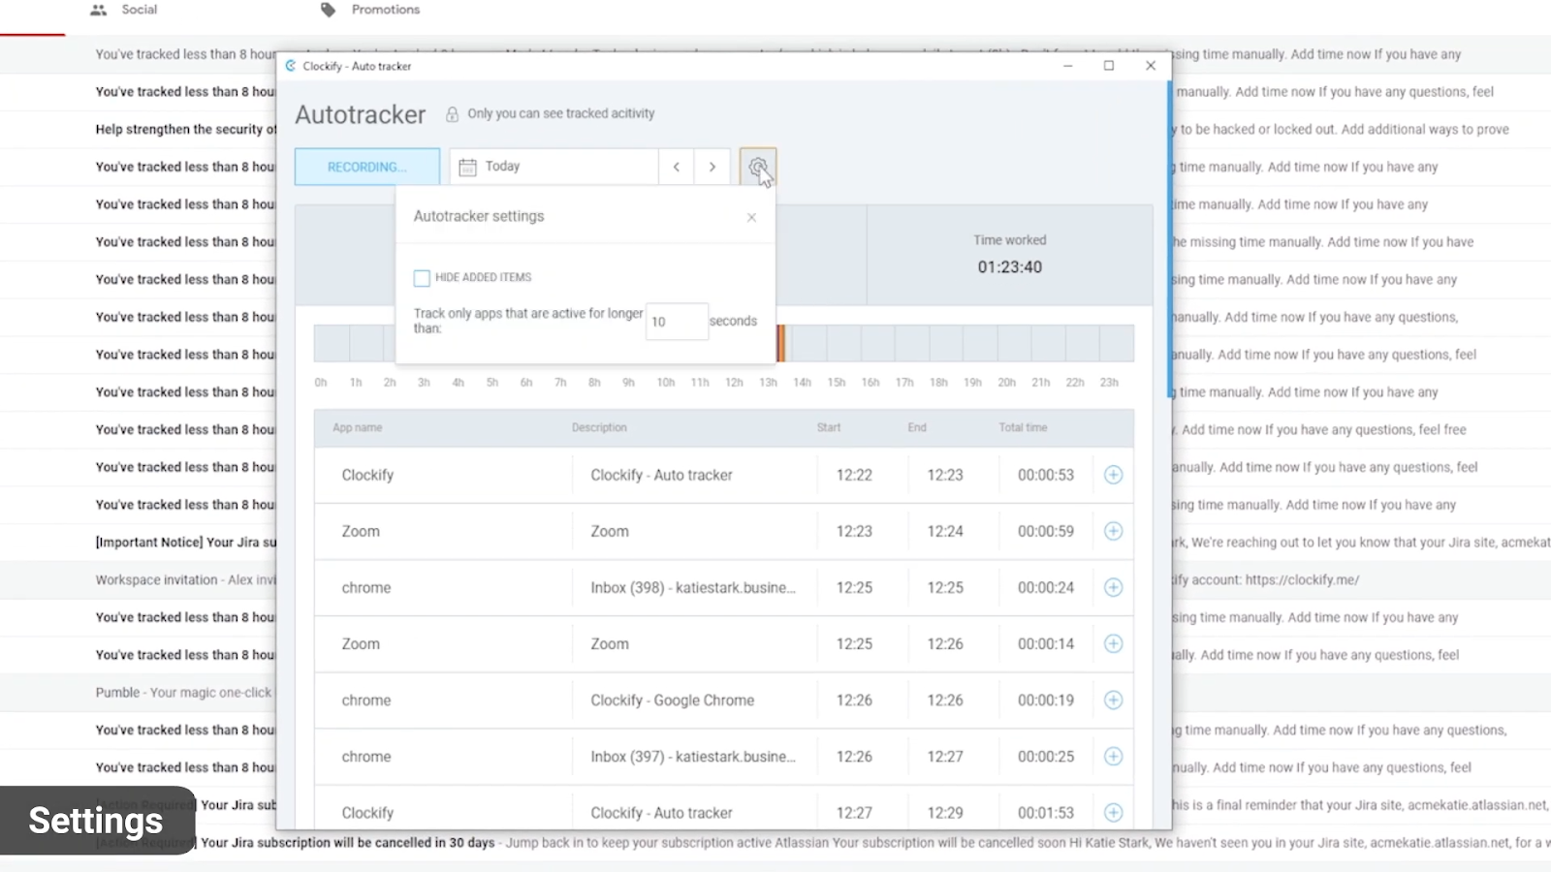
Task: Click the Promotions tab tag icon
Action: [x=329, y=10]
